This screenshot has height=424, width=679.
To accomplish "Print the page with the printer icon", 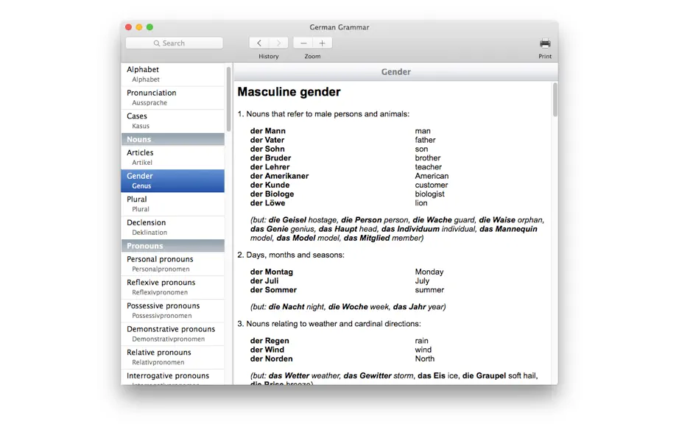I will [545, 43].
